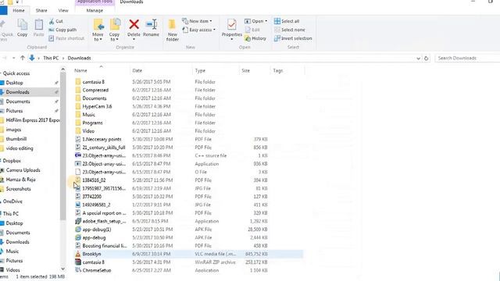
Task: Open Screenshots folder under Dropbox
Action: coord(18,189)
